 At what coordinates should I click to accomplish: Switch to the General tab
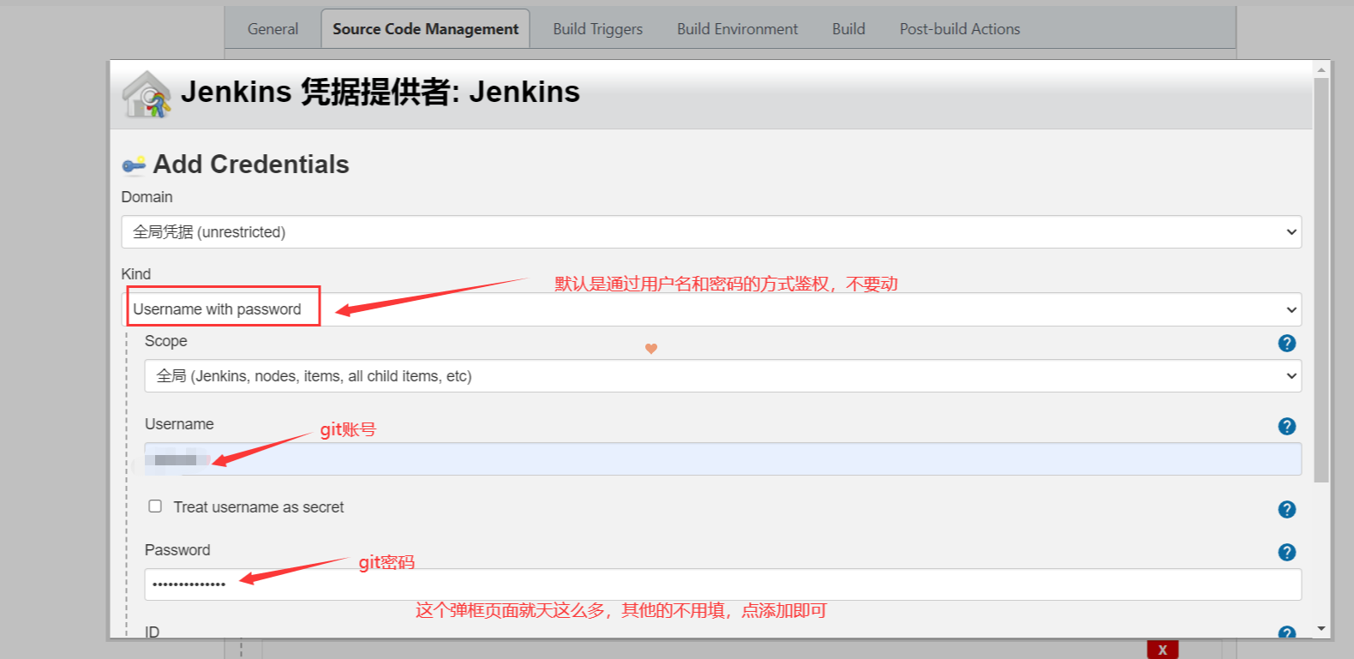point(273,29)
